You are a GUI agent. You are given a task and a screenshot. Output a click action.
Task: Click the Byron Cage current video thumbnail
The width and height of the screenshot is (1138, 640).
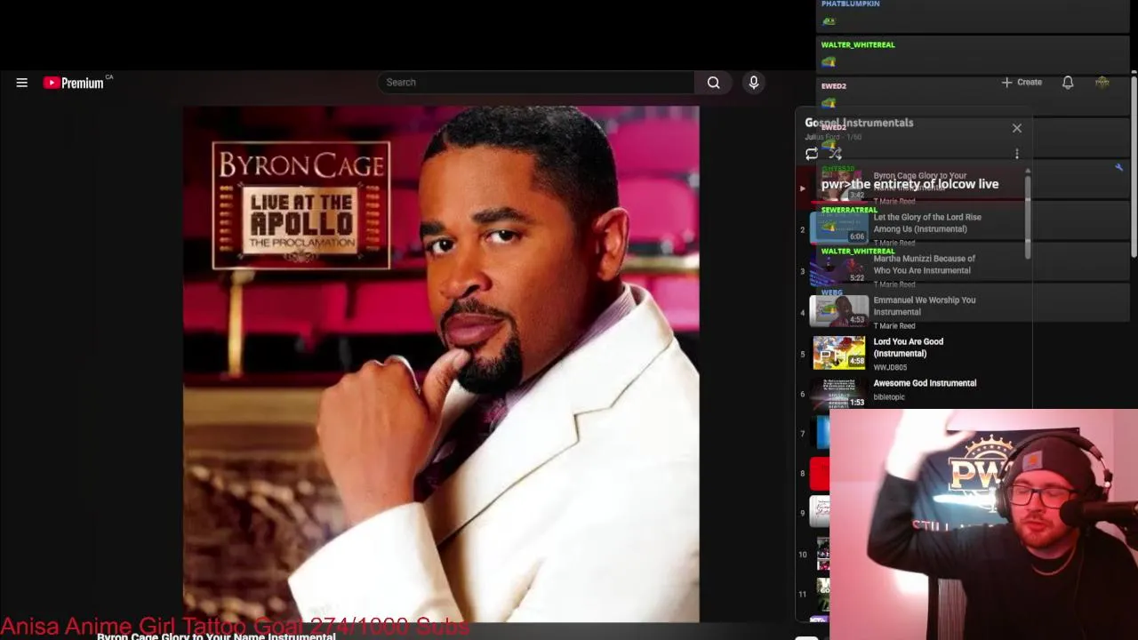click(838, 186)
